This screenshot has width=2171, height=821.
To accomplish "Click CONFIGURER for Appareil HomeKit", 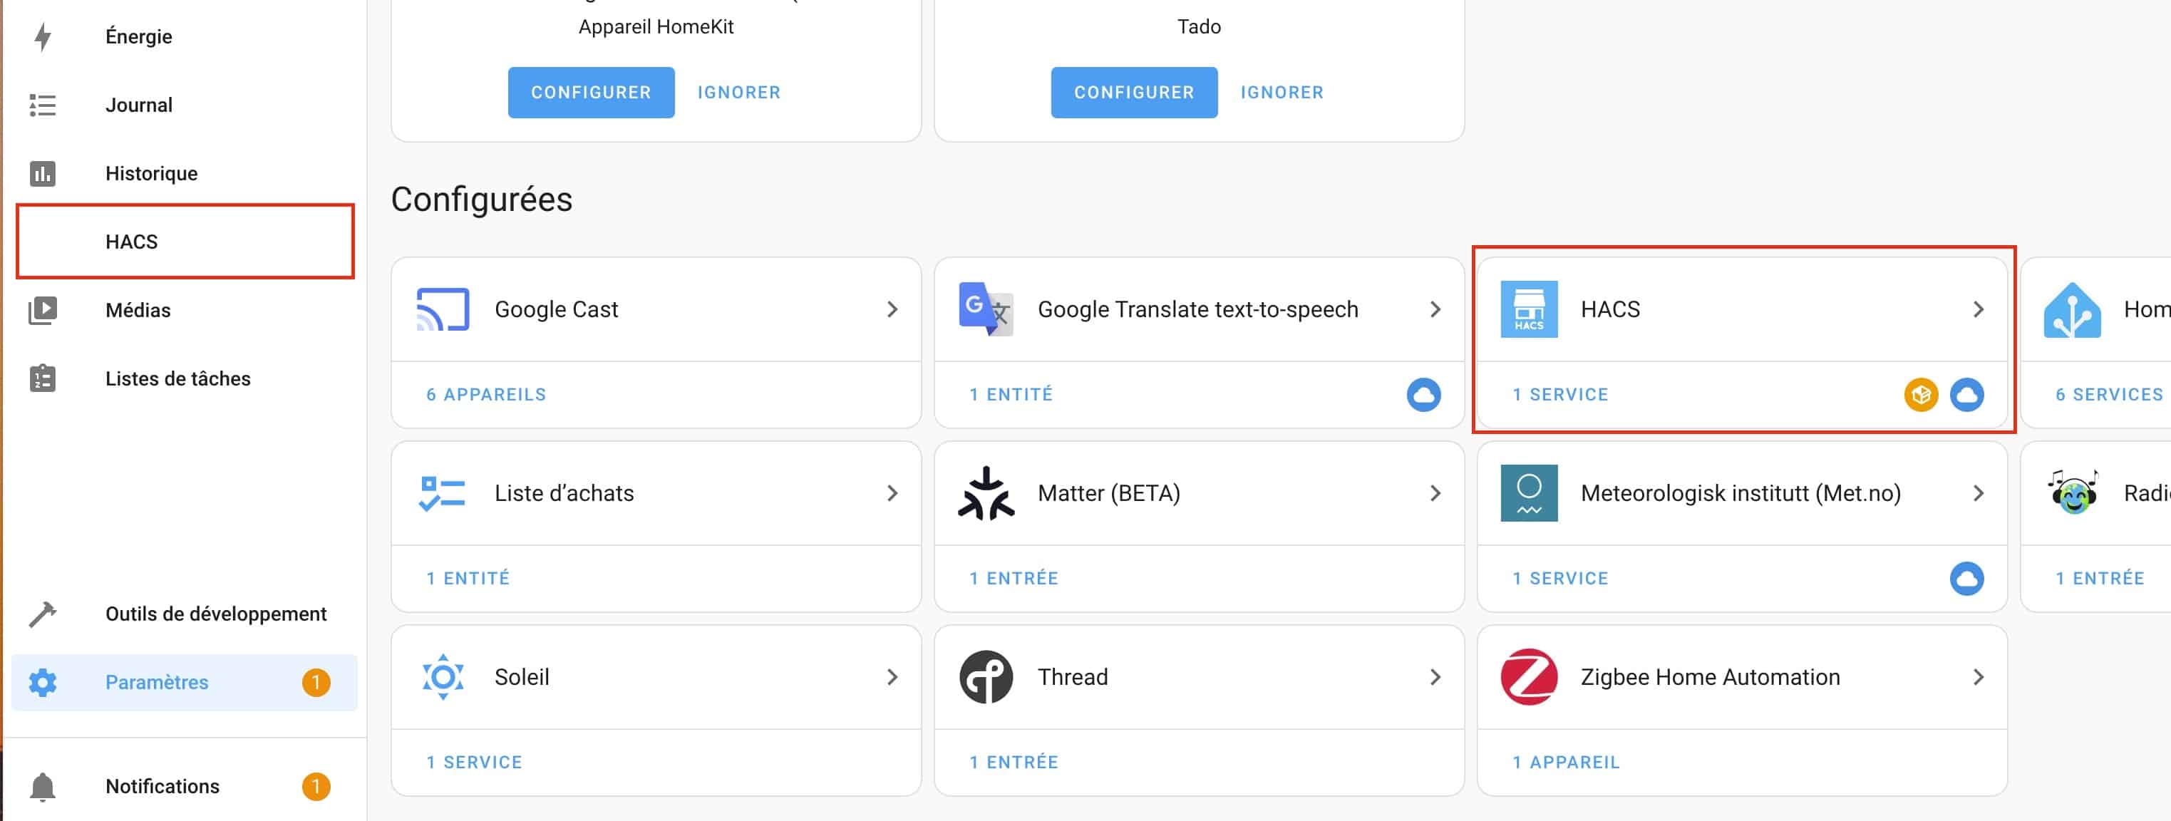I will 591,93.
